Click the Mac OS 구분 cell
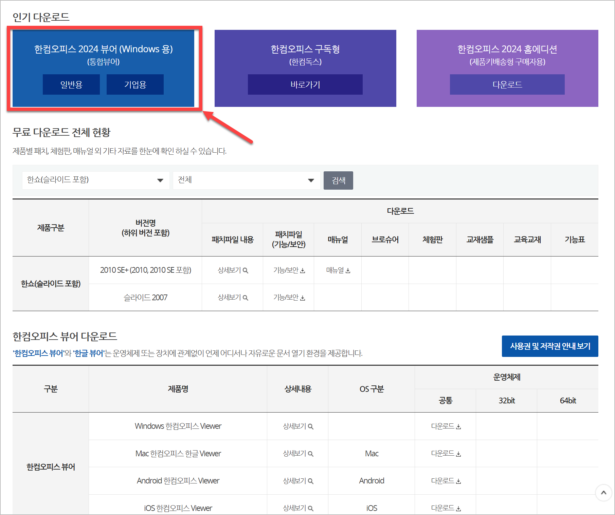615x515 pixels. [x=372, y=454]
